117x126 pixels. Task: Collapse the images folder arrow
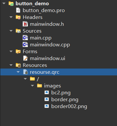click(x=32, y=86)
